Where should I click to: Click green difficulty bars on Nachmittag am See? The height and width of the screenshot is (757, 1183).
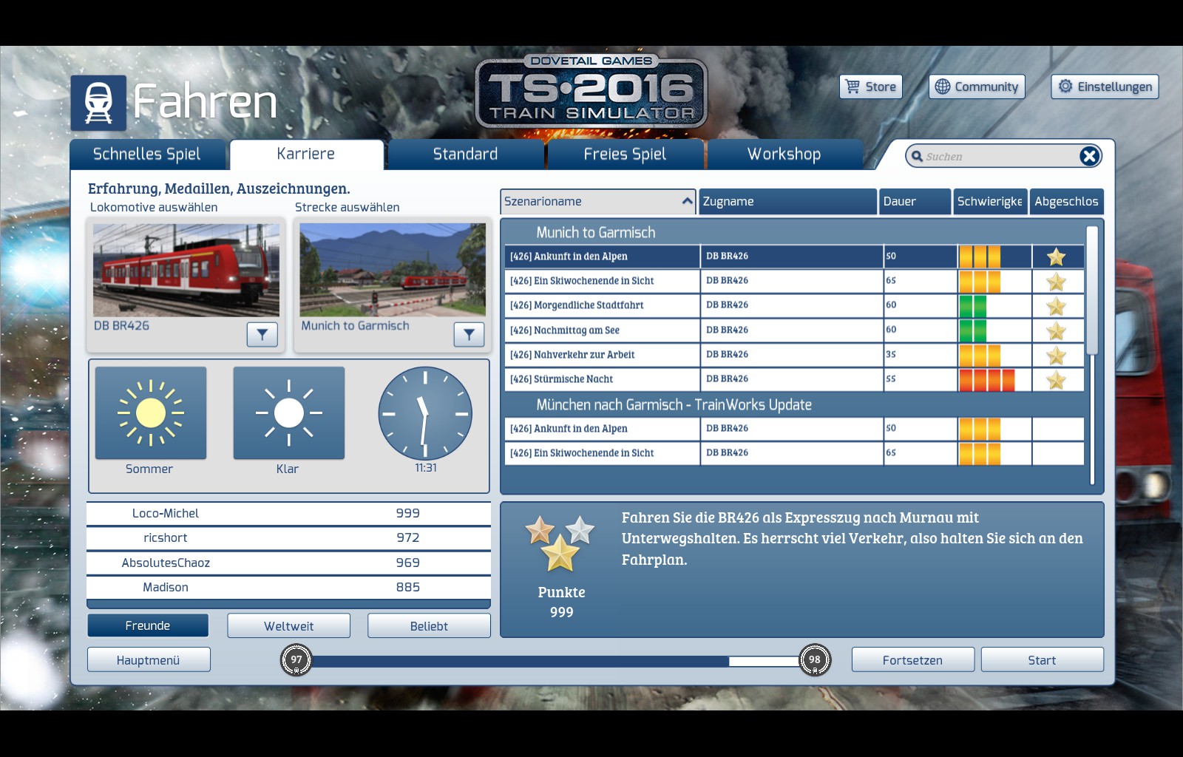pyautogui.click(x=972, y=330)
